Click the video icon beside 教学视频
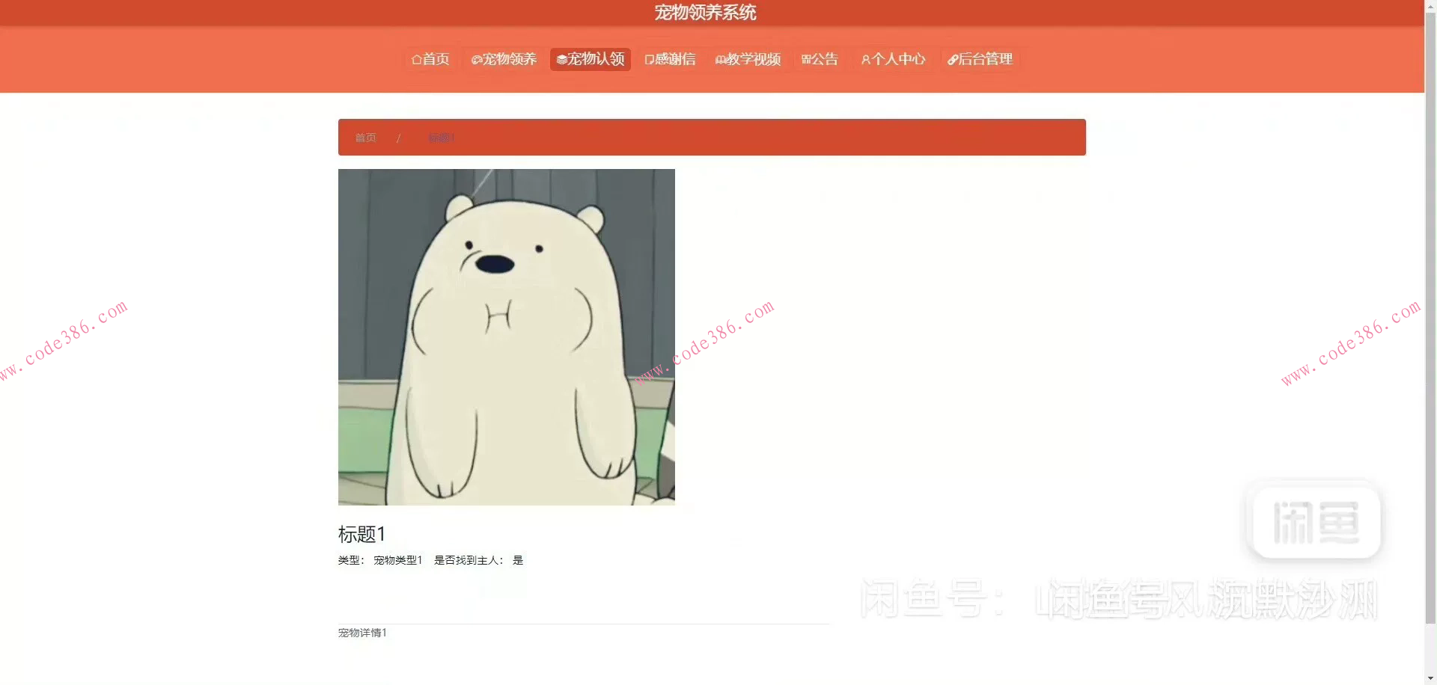1437x685 pixels. (x=720, y=59)
